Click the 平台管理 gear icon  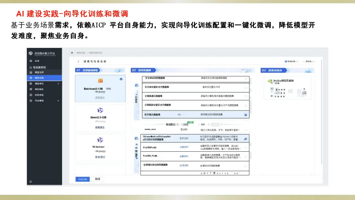31,101
